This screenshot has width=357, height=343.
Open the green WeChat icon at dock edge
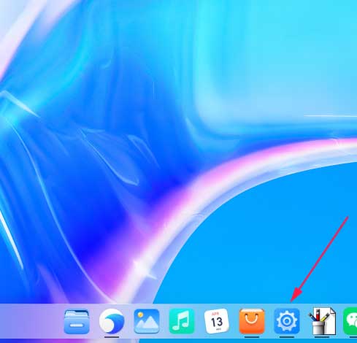coord(350,321)
